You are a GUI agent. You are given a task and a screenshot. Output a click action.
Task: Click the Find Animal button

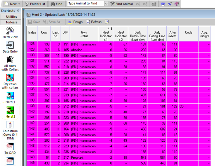click(122, 4)
